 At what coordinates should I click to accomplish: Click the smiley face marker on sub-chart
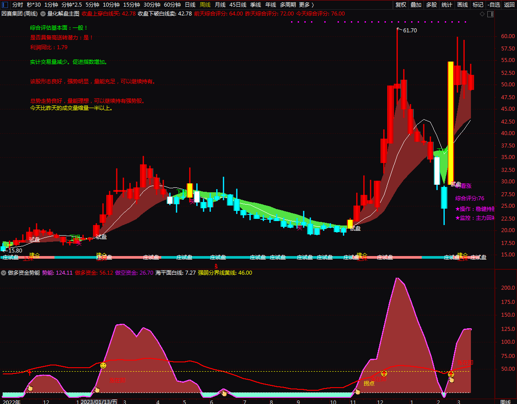[103, 365]
